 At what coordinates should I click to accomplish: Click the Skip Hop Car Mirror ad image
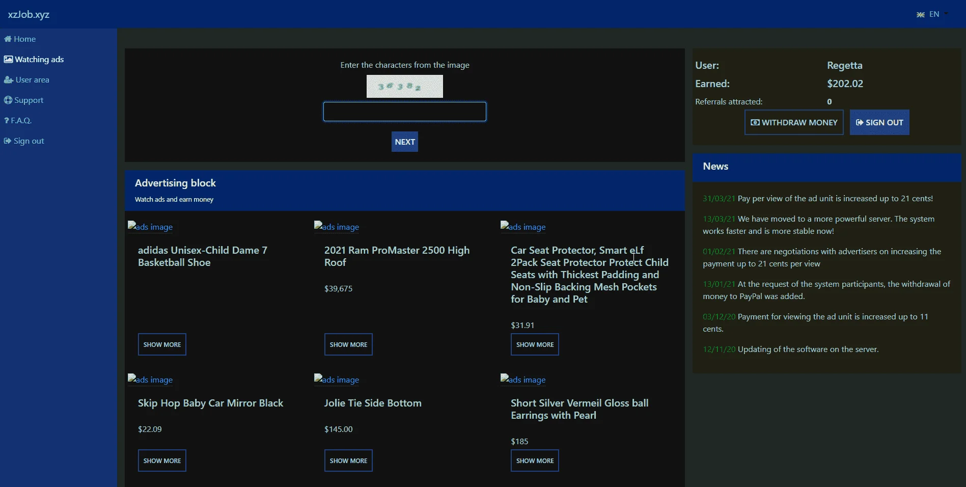point(150,380)
